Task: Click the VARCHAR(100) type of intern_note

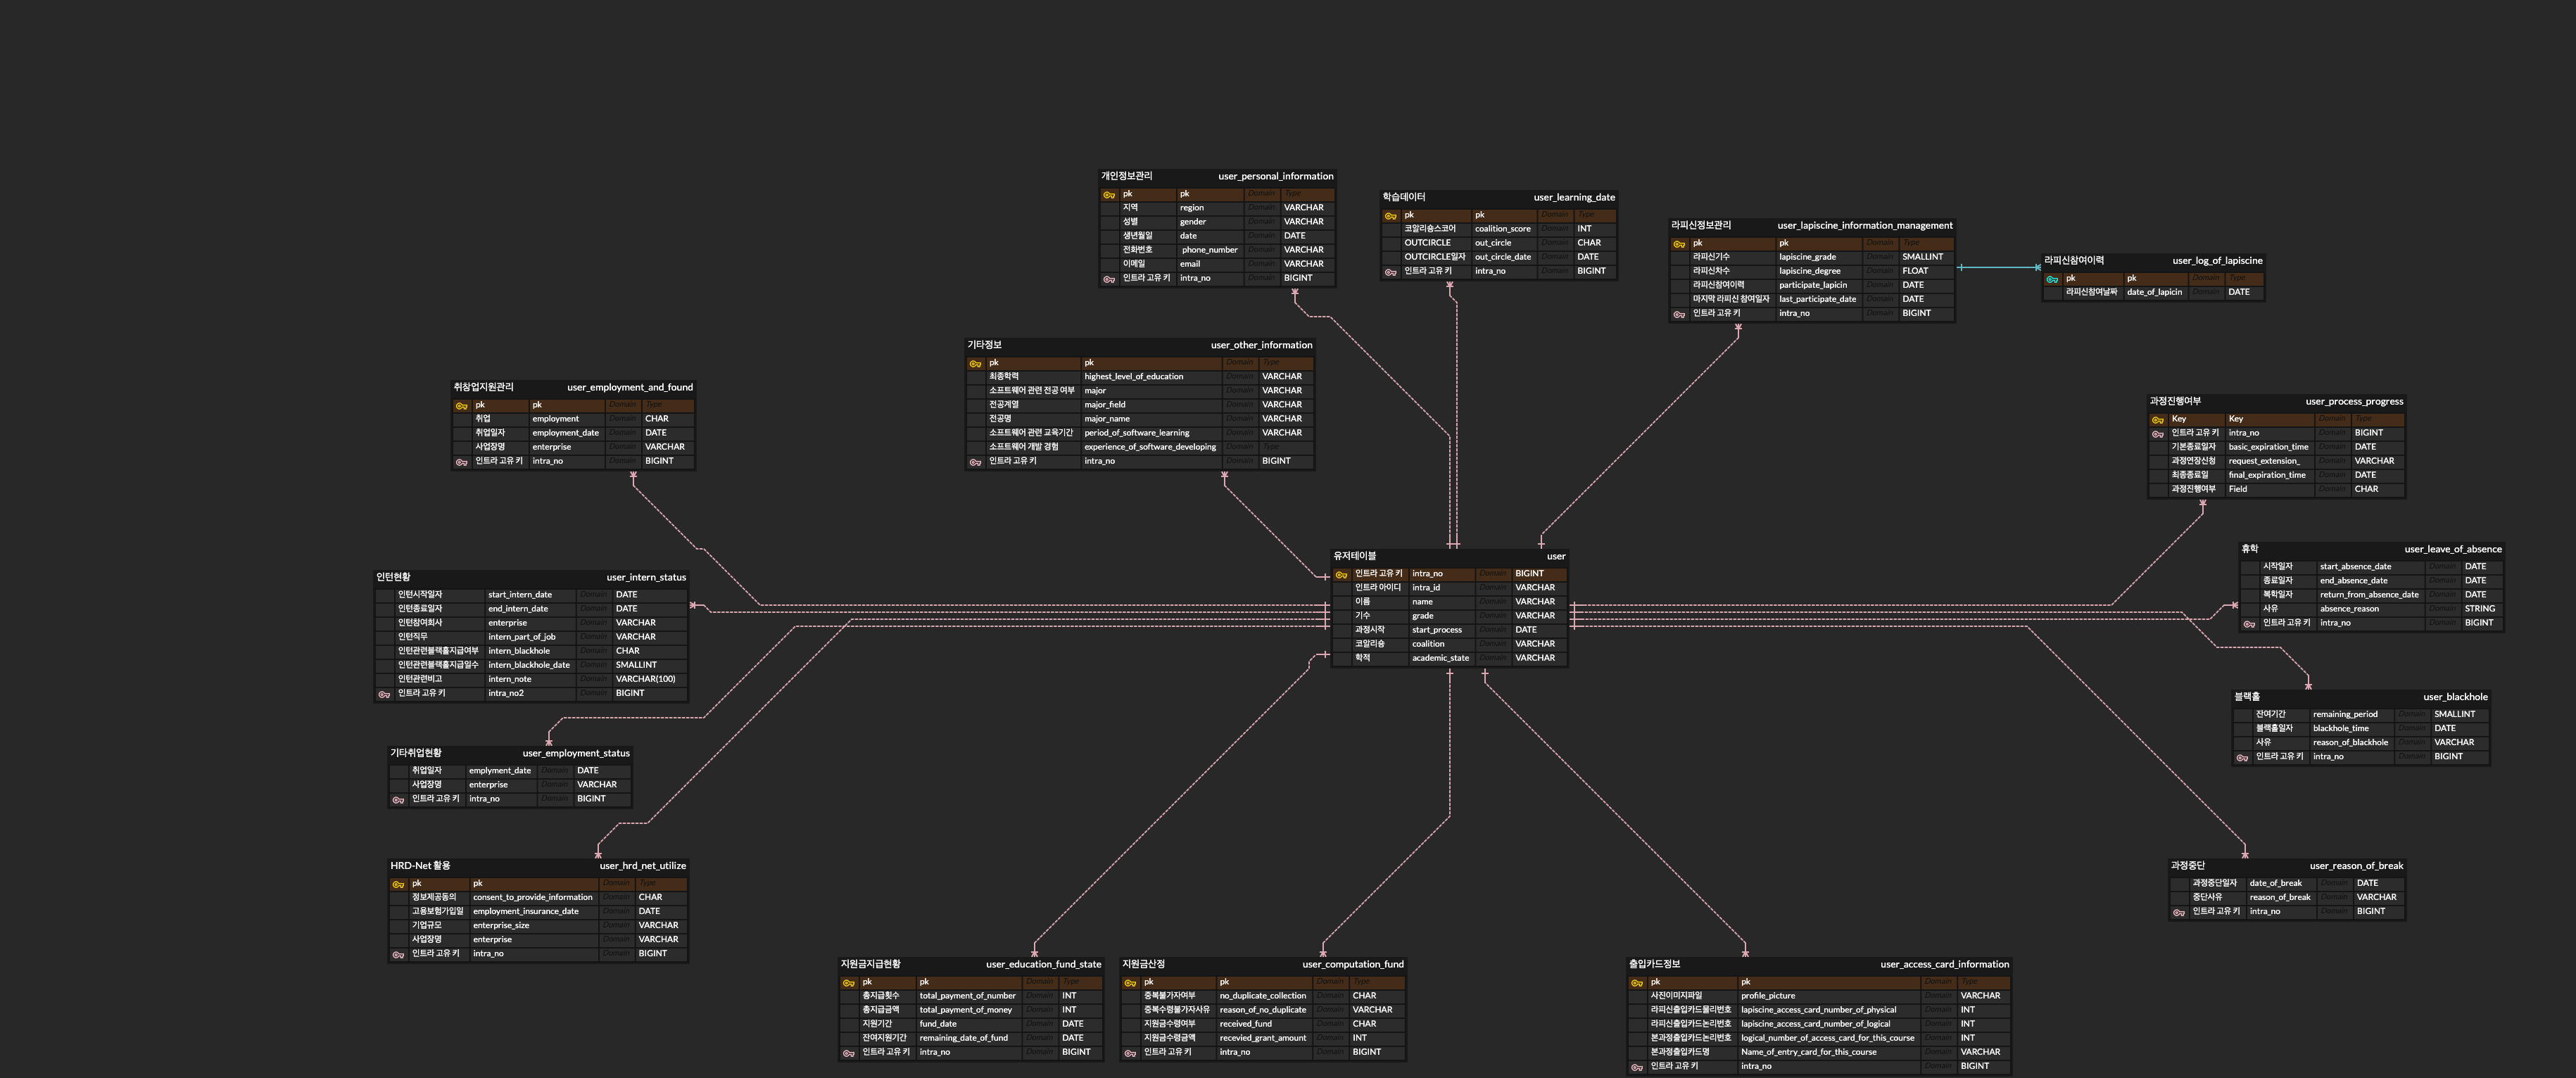Action: click(645, 679)
